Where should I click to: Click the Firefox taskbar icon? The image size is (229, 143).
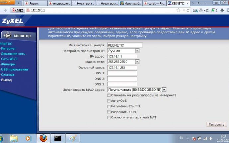click(x=43, y=138)
